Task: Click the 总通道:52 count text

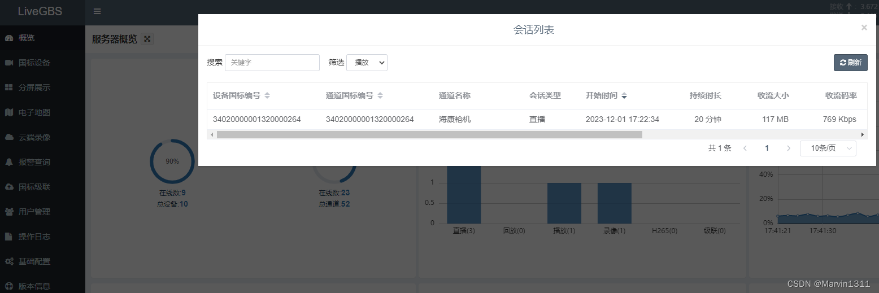Action: point(334,204)
